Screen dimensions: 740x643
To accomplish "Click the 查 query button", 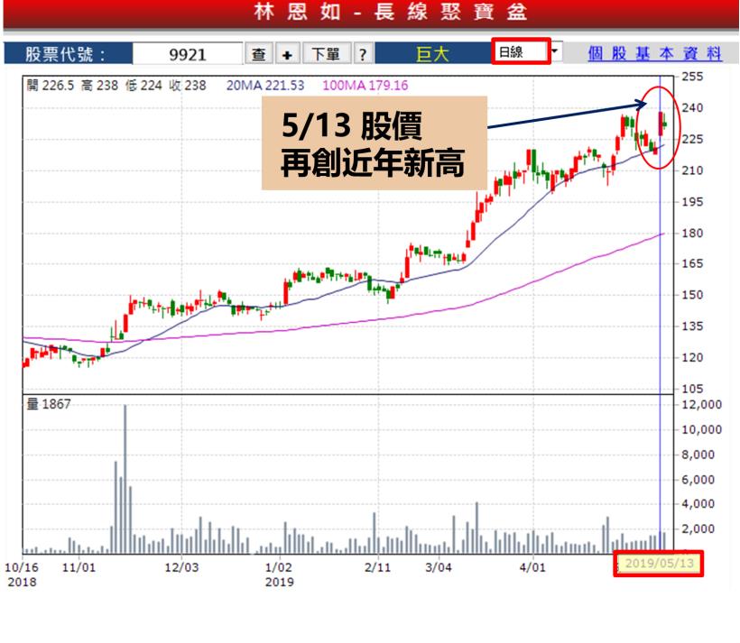I will pyautogui.click(x=259, y=54).
